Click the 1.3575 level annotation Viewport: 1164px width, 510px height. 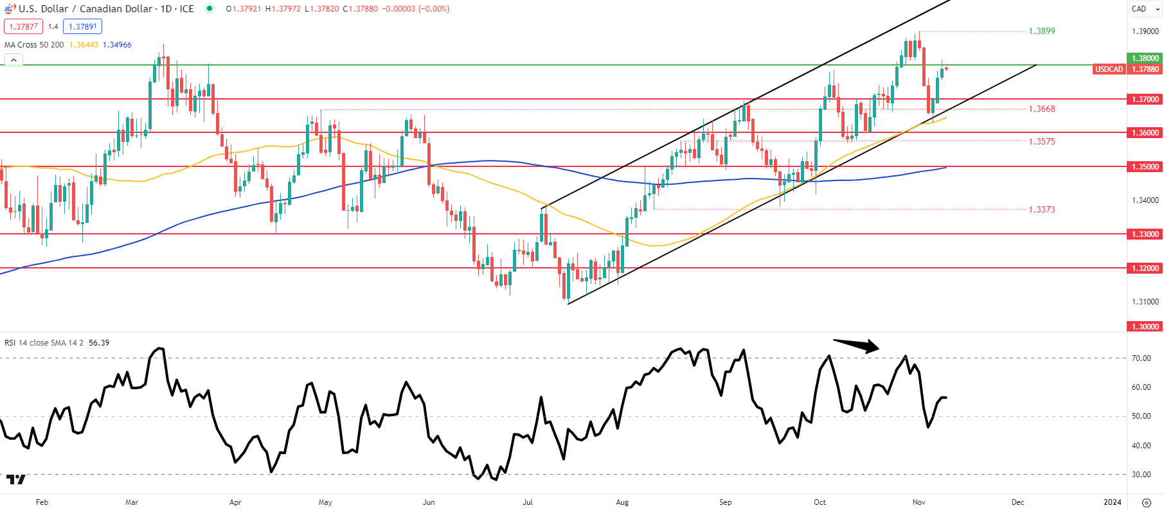1042,141
